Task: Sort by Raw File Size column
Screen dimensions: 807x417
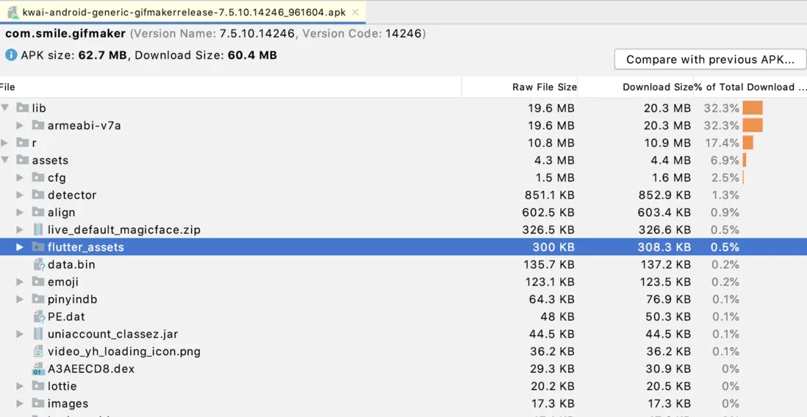Action: pyautogui.click(x=544, y=87)
